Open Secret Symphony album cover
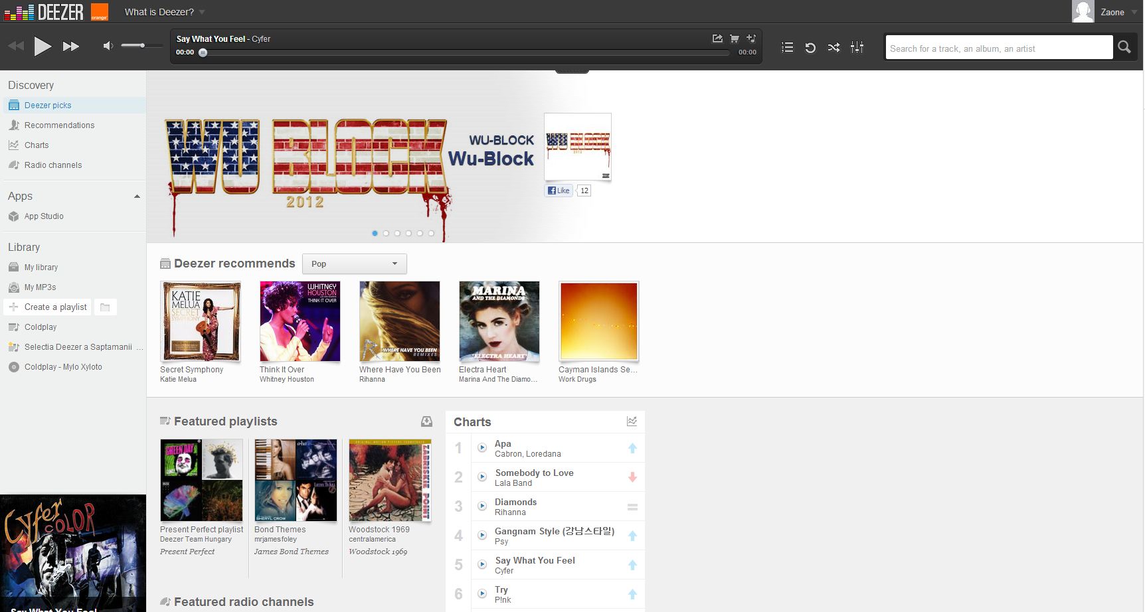This screenshot has width=1145, height=612. click(x=201, y=321)
